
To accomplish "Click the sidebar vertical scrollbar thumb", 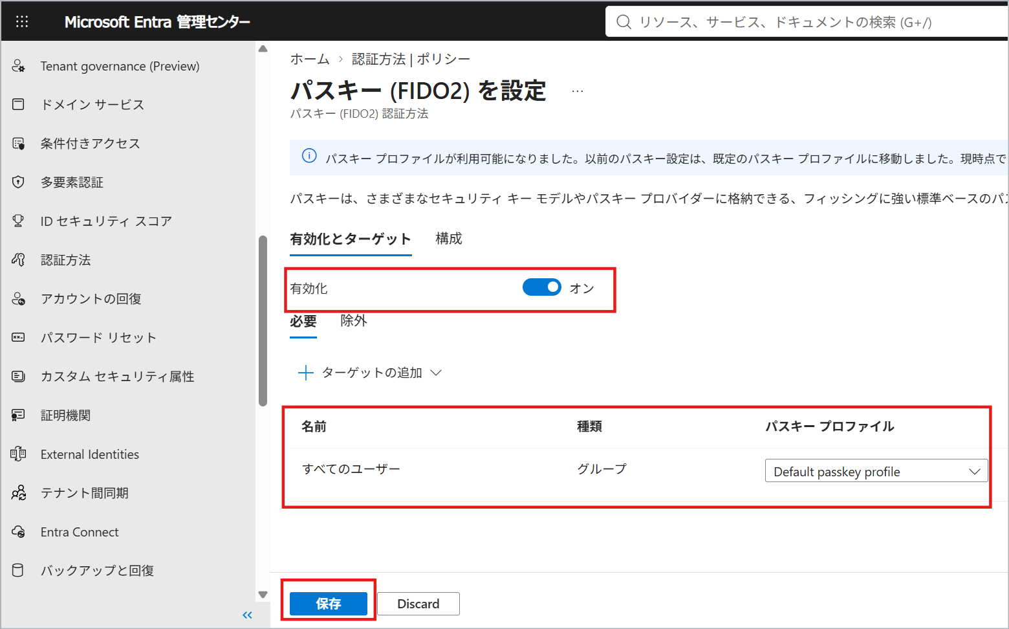I will coord(263,321).
